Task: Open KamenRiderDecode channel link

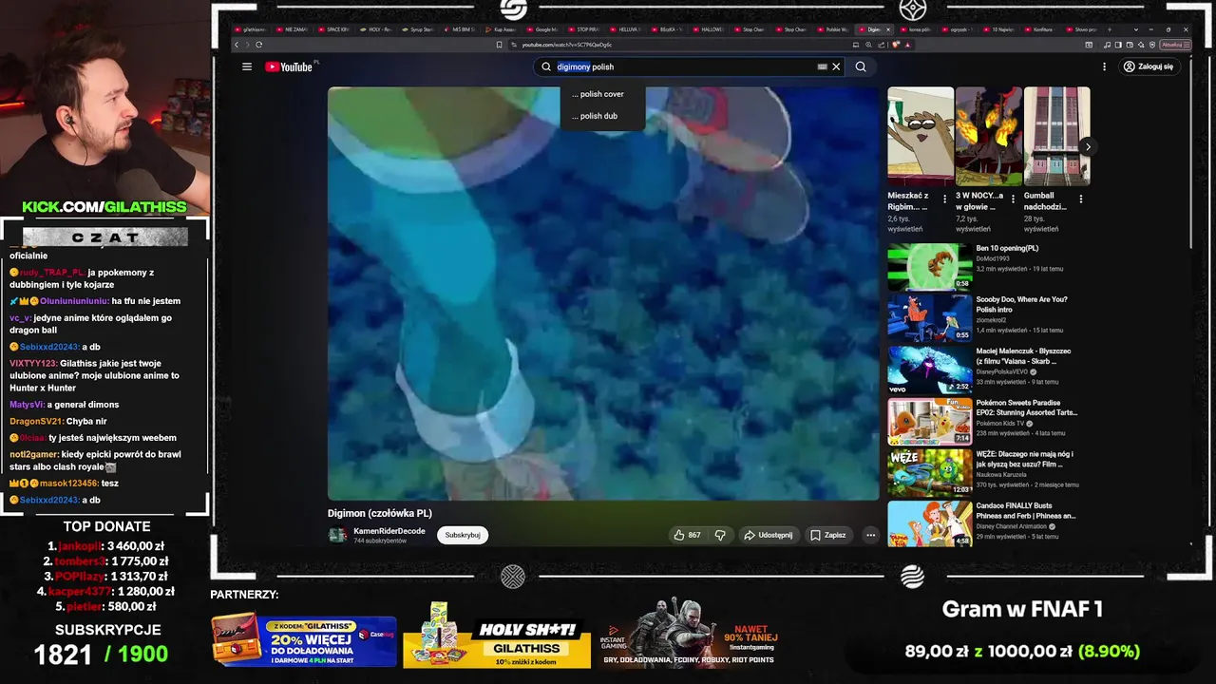Action: (x=389, y=531)
